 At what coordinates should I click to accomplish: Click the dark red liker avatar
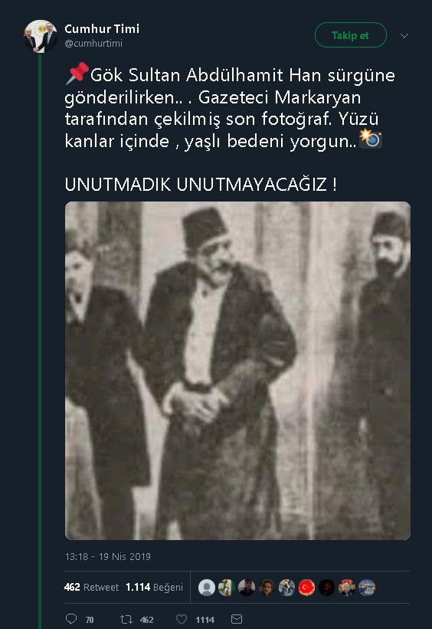pyautogui.click(x=327, y=588)
